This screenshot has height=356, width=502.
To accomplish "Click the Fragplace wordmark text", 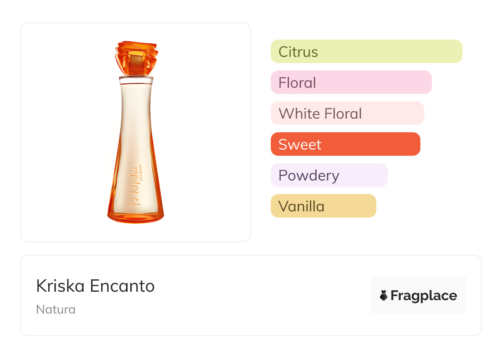I will [x=424, y=295].
